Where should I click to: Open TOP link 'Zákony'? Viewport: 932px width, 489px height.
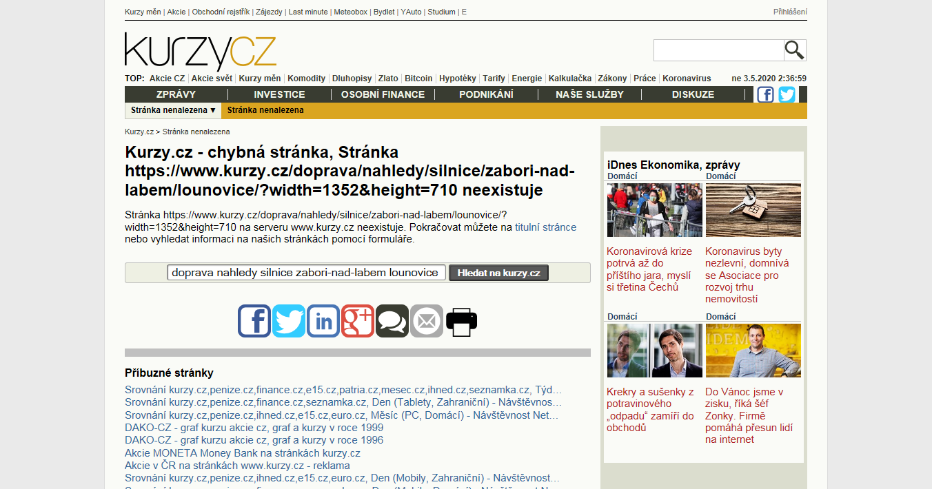612,79
